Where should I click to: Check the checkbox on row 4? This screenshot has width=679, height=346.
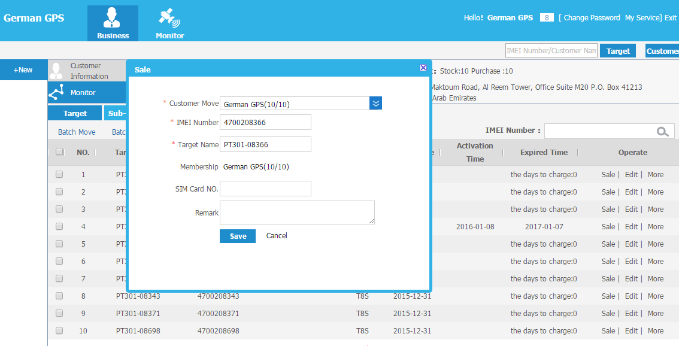tap(59, 226)
